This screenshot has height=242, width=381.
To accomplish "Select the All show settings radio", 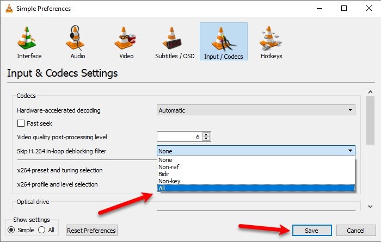I will 41,230.
